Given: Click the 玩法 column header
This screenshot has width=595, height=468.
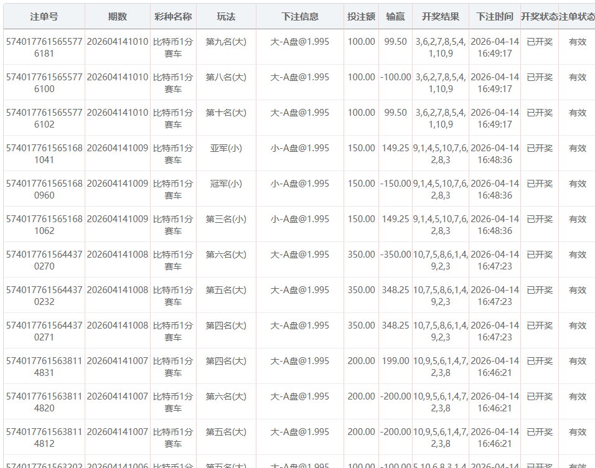Looking at the screenshot, I should 226,17.
